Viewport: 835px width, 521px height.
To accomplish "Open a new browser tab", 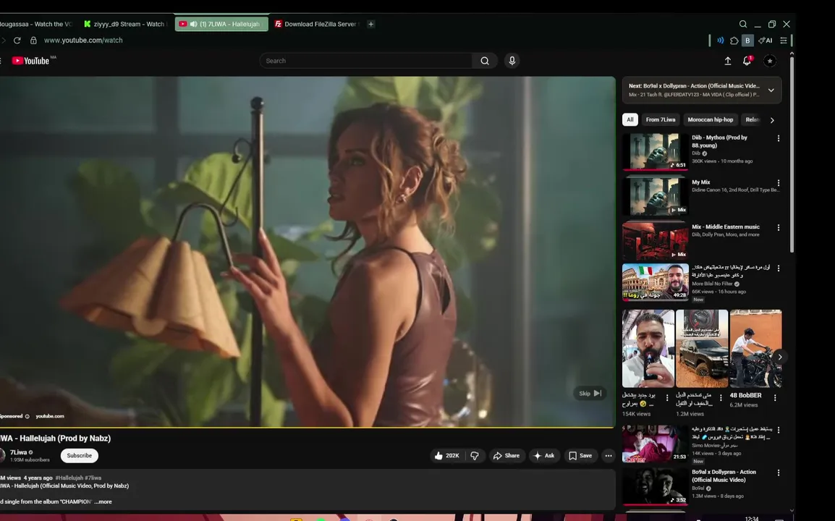I will click(371, 24).
